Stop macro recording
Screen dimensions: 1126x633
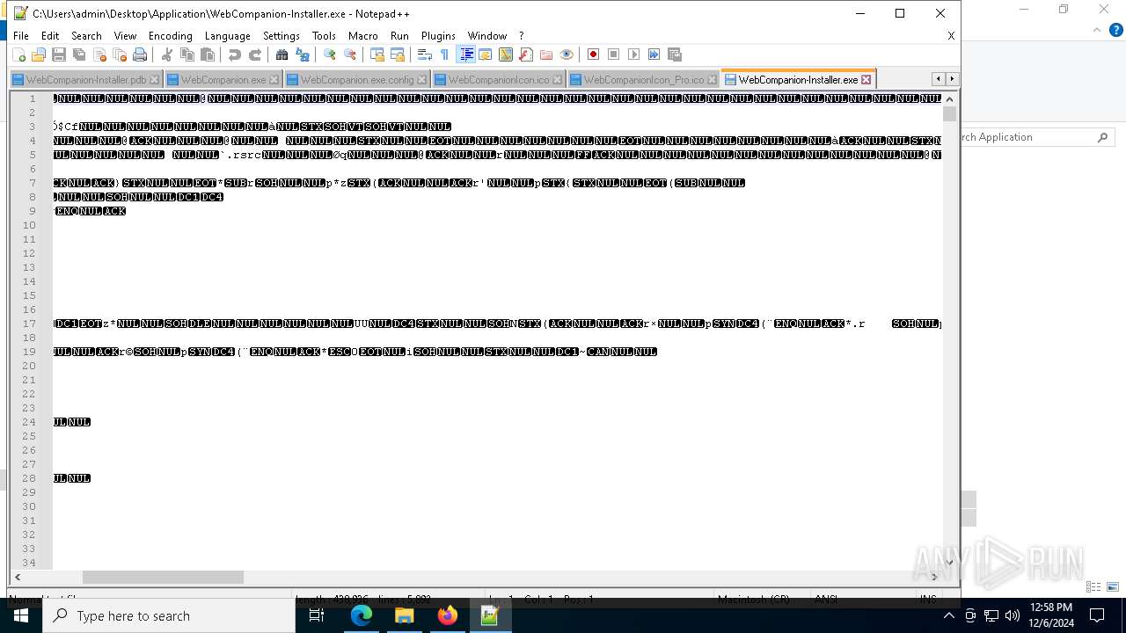614,55
